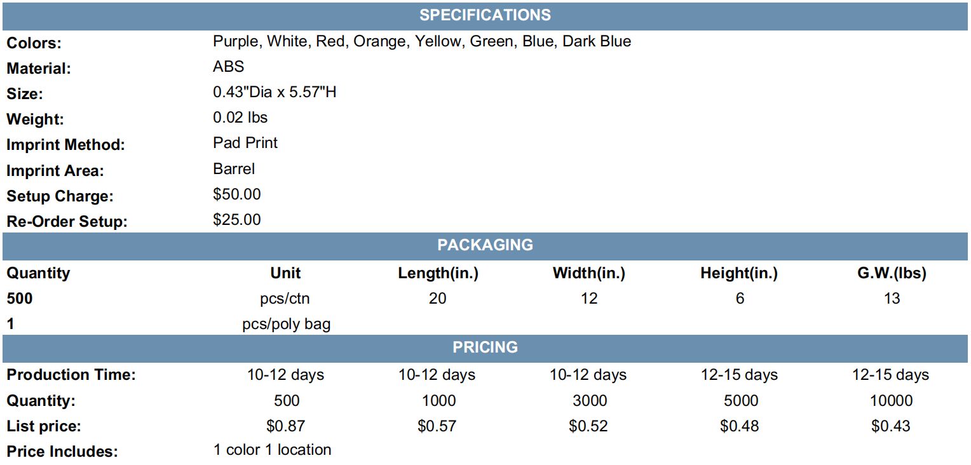
Task: Select the 1 color 1 location text
Action: [272, 450]
